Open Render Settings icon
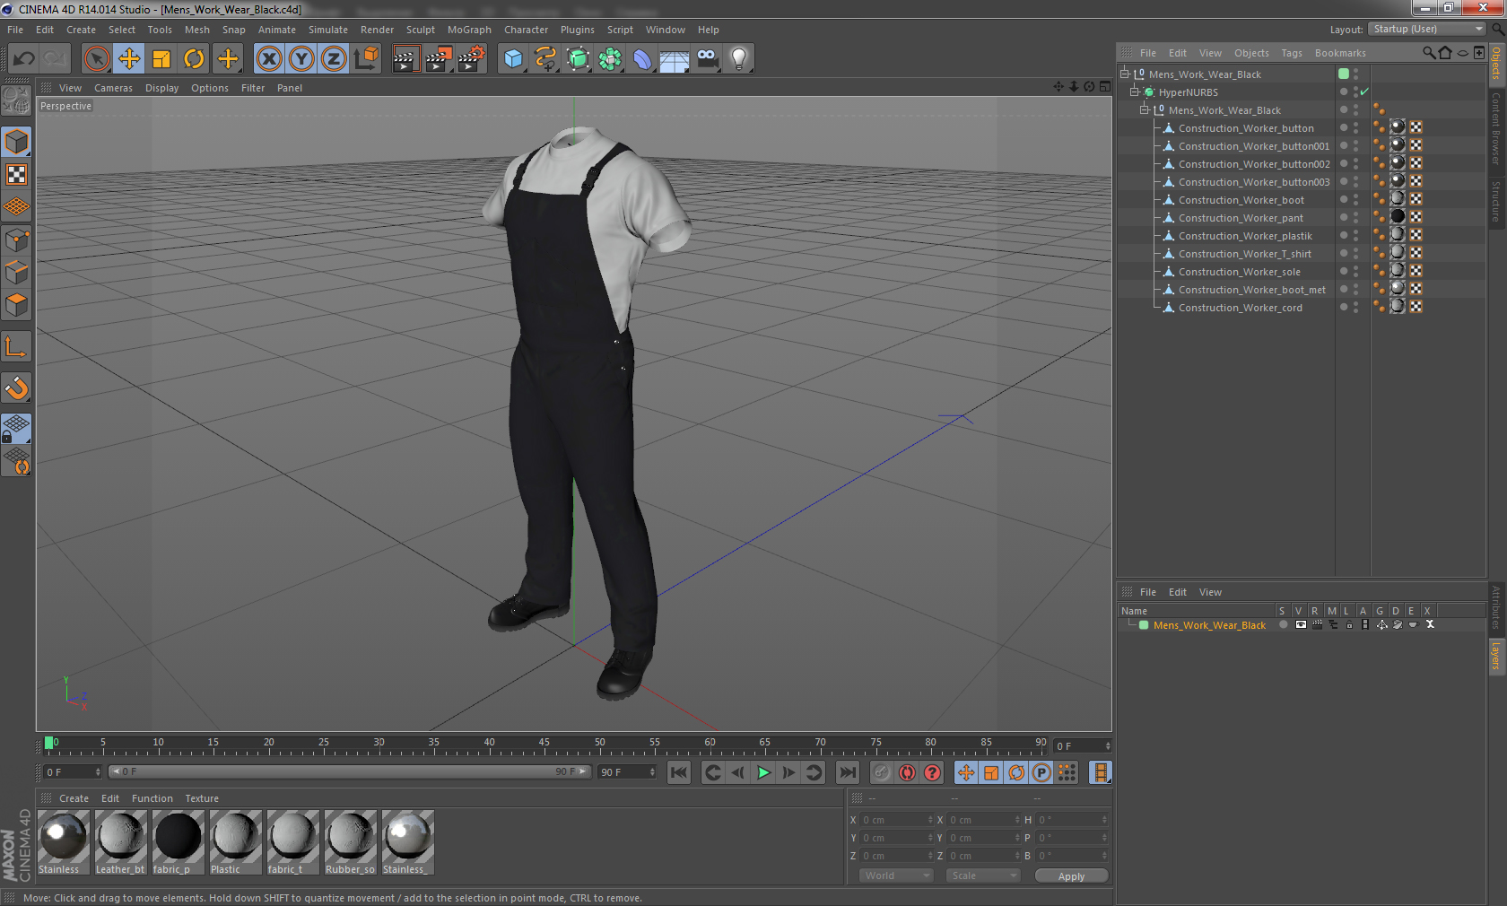Screen dimensions: 1507x906 471,59
